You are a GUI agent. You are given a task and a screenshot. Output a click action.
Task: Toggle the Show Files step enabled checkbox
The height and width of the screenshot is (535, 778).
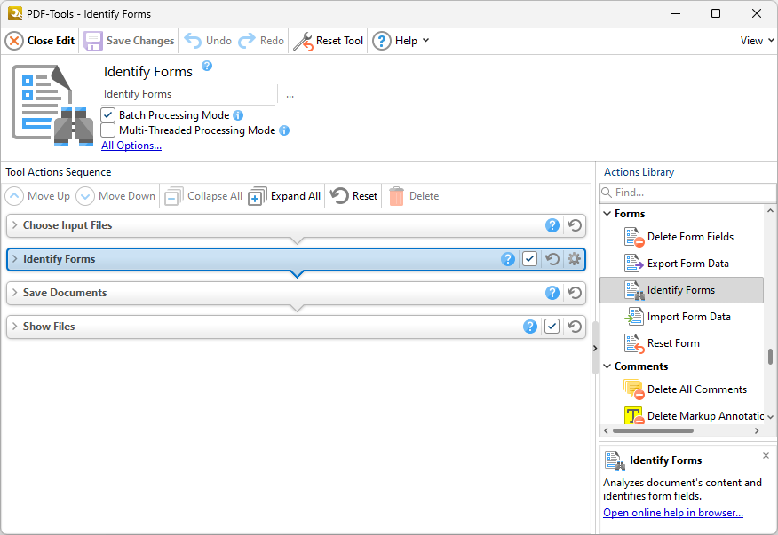(x=552, y=327)
